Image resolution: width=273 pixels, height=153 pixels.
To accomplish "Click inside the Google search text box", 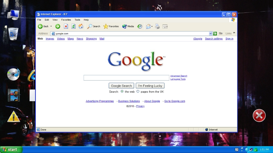I will pyautogui.click(x=126, y=78).
